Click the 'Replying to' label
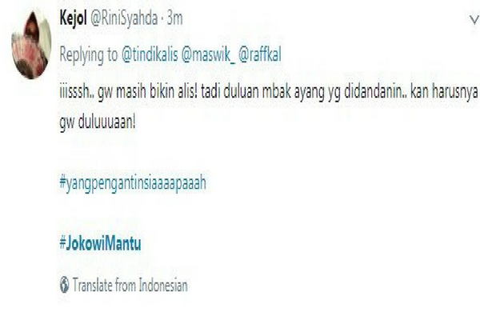 (89, 55)
